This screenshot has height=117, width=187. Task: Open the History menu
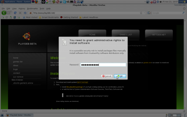22,8
